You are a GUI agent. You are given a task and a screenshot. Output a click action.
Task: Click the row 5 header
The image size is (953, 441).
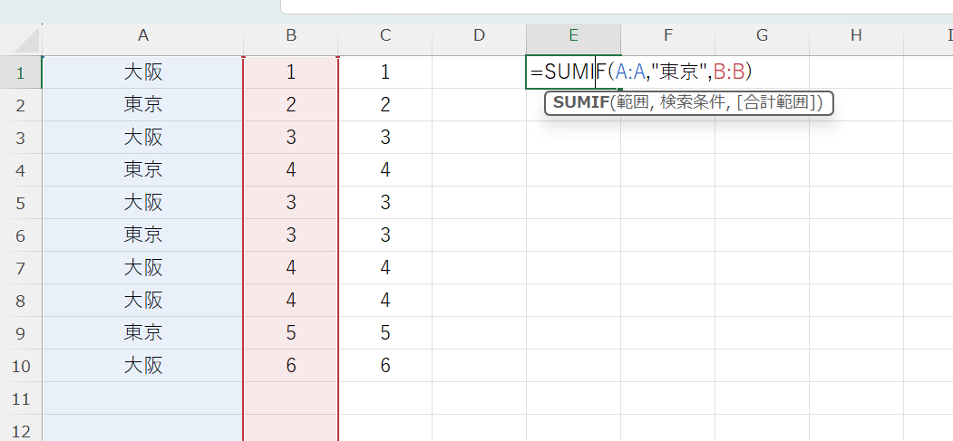[x=20, y=203]
